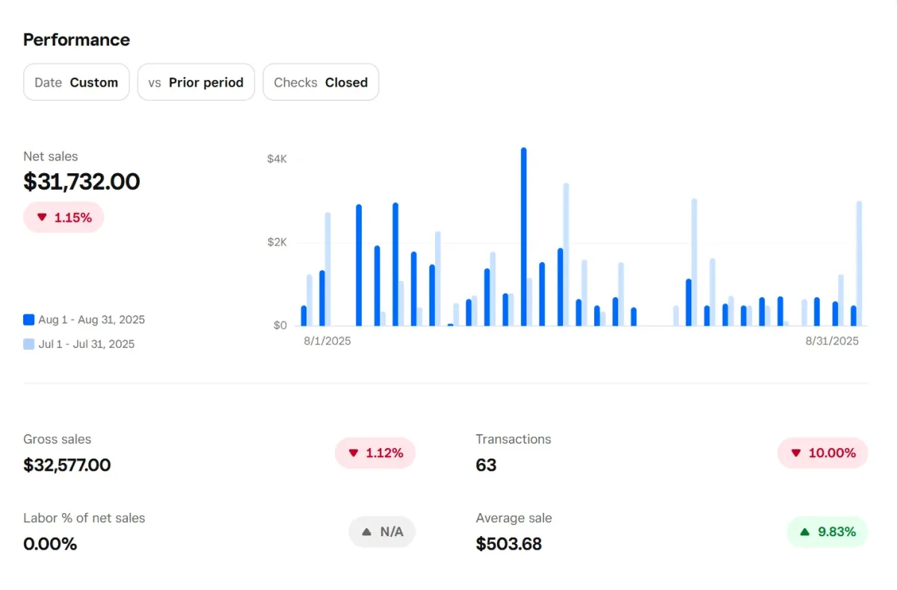The width and height of the screenshot is (897, 590).
Task: Click the Performance section heading
Action: (x=76, y=40)
